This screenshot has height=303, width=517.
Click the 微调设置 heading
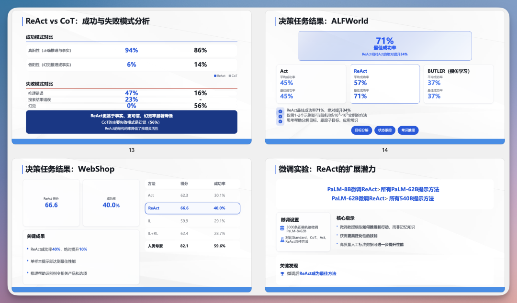pyautogui.click(x=290, y=220)
